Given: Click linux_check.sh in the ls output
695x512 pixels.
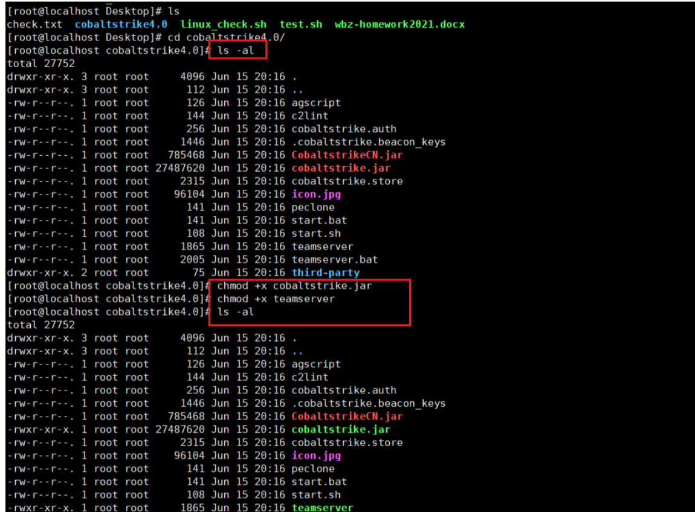Looking at the screenshot, I should pyautogui.click(x=224, y=24).
